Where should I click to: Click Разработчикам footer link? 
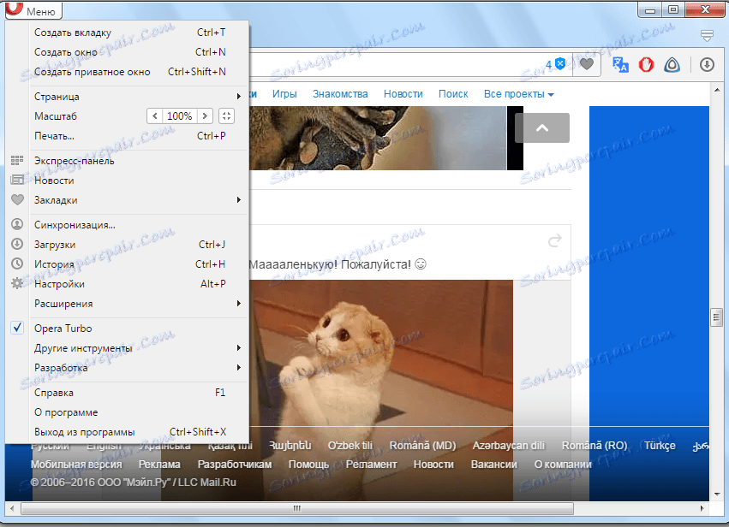(235, 465)
